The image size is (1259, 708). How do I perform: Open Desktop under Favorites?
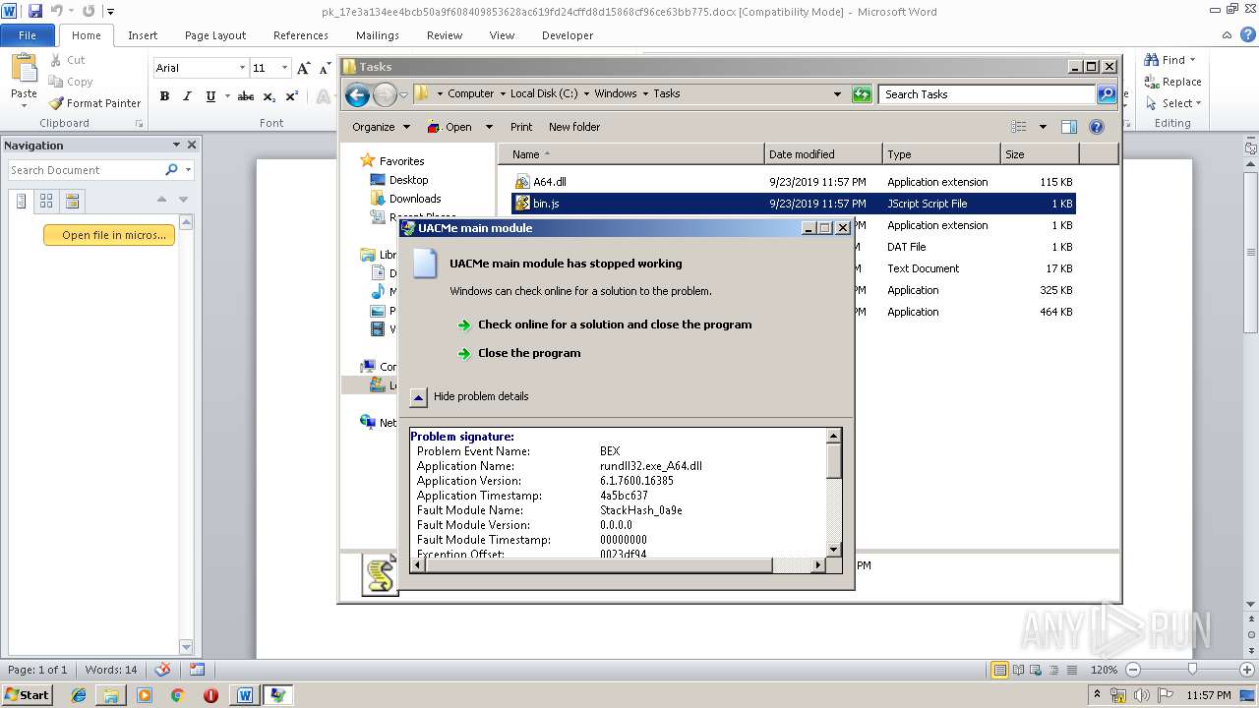click(x=408, y=180)
